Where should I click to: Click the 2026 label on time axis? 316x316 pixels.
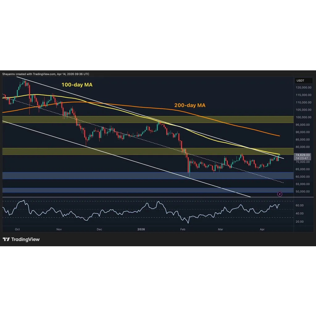pyautogui.click(x=141, y=229)
